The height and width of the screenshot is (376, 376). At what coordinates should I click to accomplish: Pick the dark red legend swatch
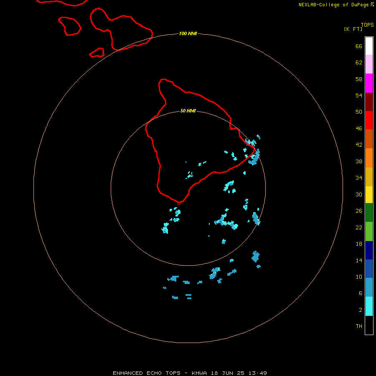click(x=369, y=102)
